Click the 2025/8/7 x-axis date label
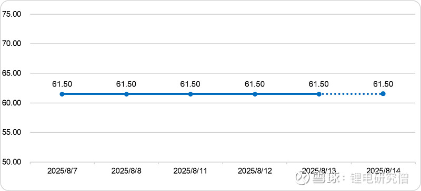The width and height of the screenshot is (421, 191). pyautogui.click(x=62, y=171)
